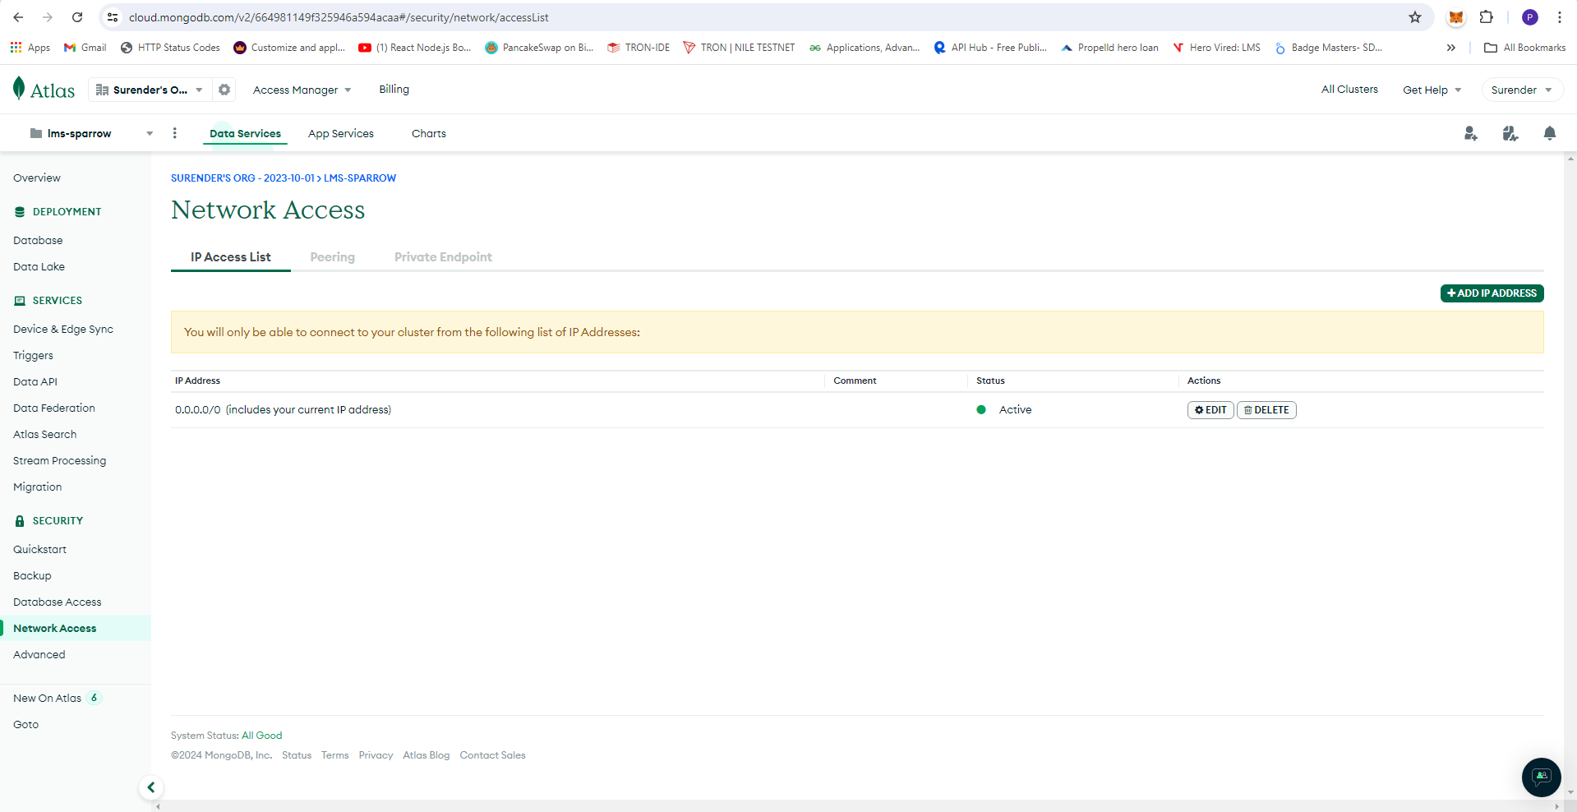
Task: Bookmark this page with the star
Action: [1415, 17]
